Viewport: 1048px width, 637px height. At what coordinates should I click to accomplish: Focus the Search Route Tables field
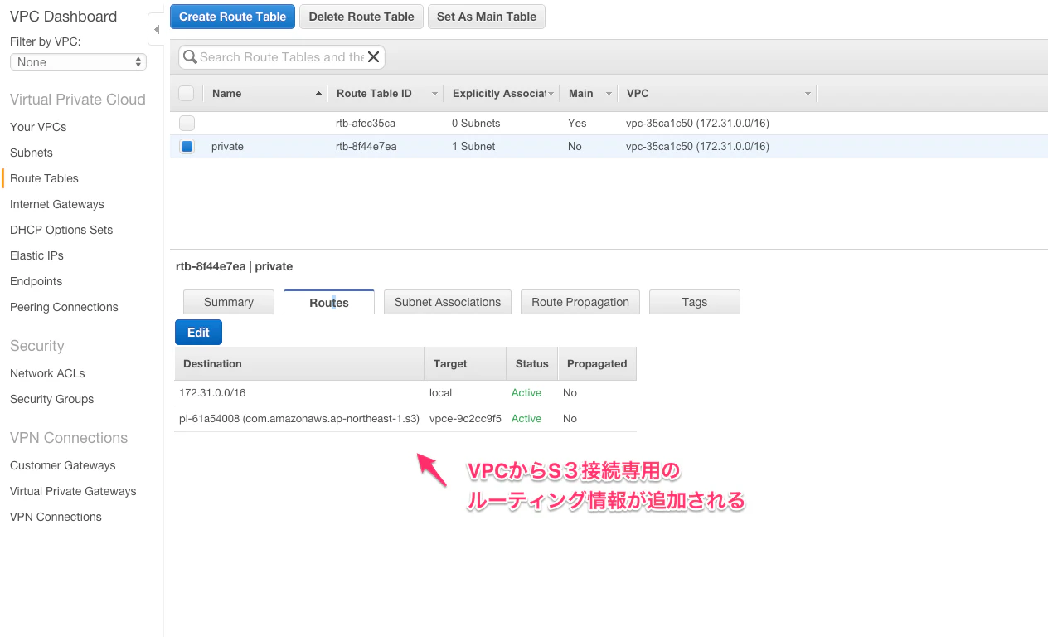[281, 57]
